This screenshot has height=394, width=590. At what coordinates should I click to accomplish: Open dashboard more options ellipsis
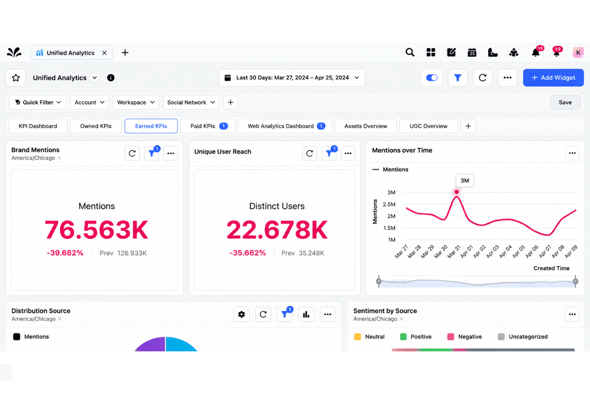[507, 78]
